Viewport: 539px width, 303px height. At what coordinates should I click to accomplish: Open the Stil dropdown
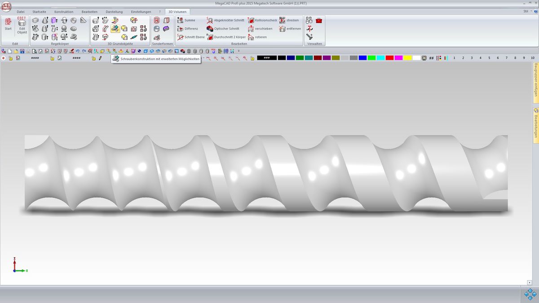(x=527, y=11)
